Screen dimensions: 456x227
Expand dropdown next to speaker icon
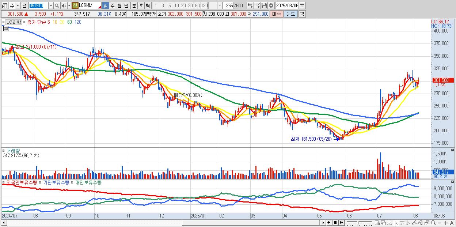pyautogui.click(x=69, y=6)
